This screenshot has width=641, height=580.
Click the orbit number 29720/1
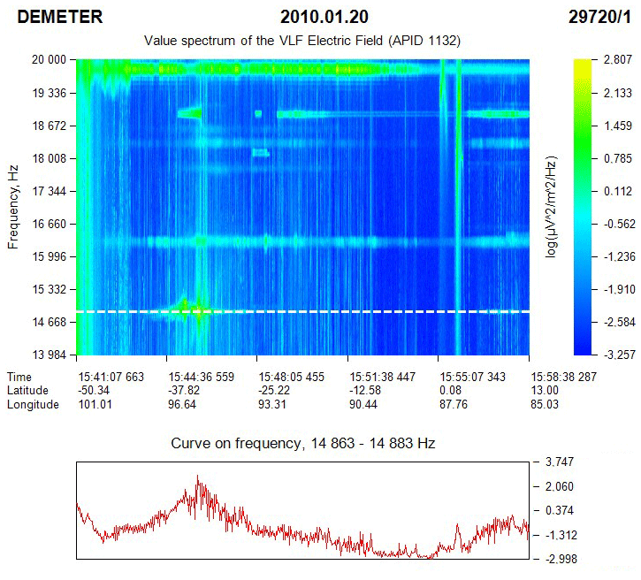point(599,17)
